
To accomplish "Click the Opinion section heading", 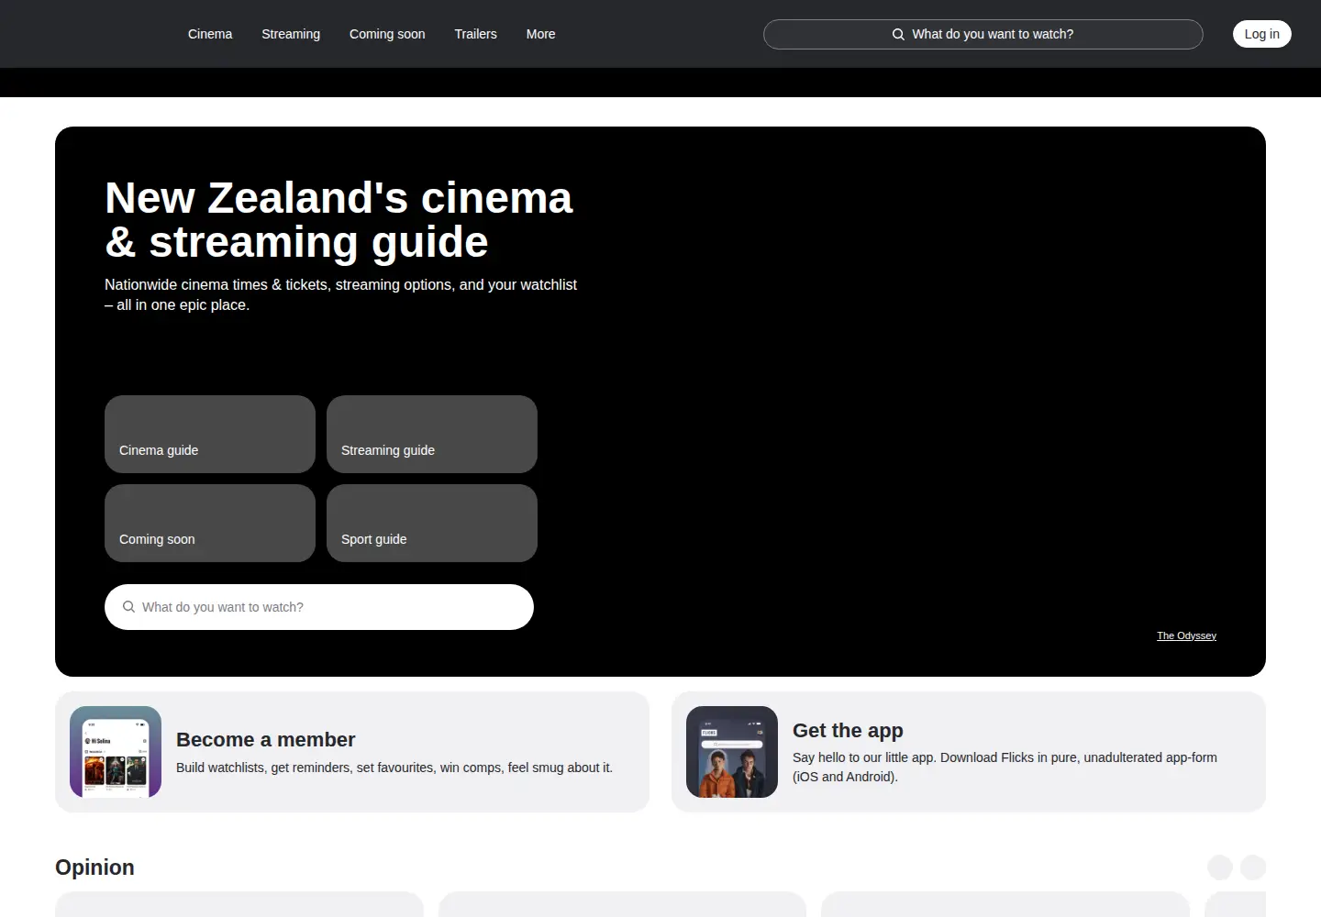I will pos(94,867).
